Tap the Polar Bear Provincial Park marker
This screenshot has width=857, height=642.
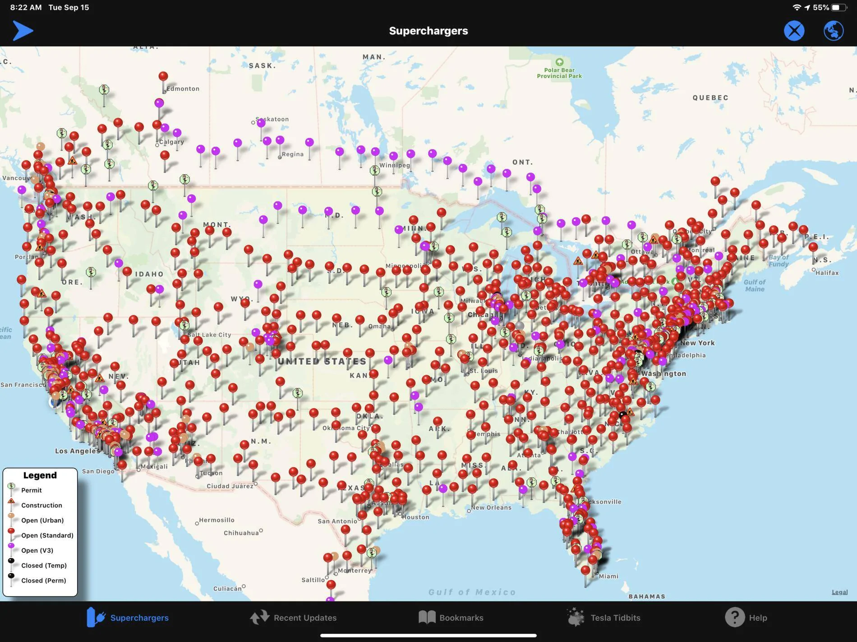coord(559,62)
